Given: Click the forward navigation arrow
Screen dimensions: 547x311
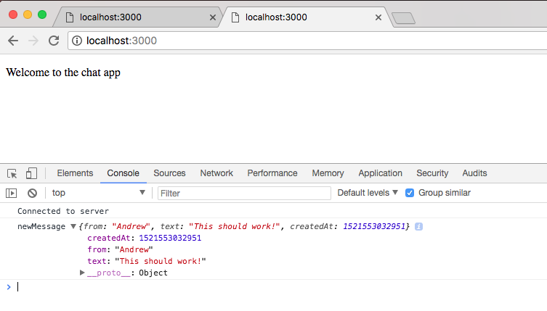Looking at the screenshot, I should point(33,41).
